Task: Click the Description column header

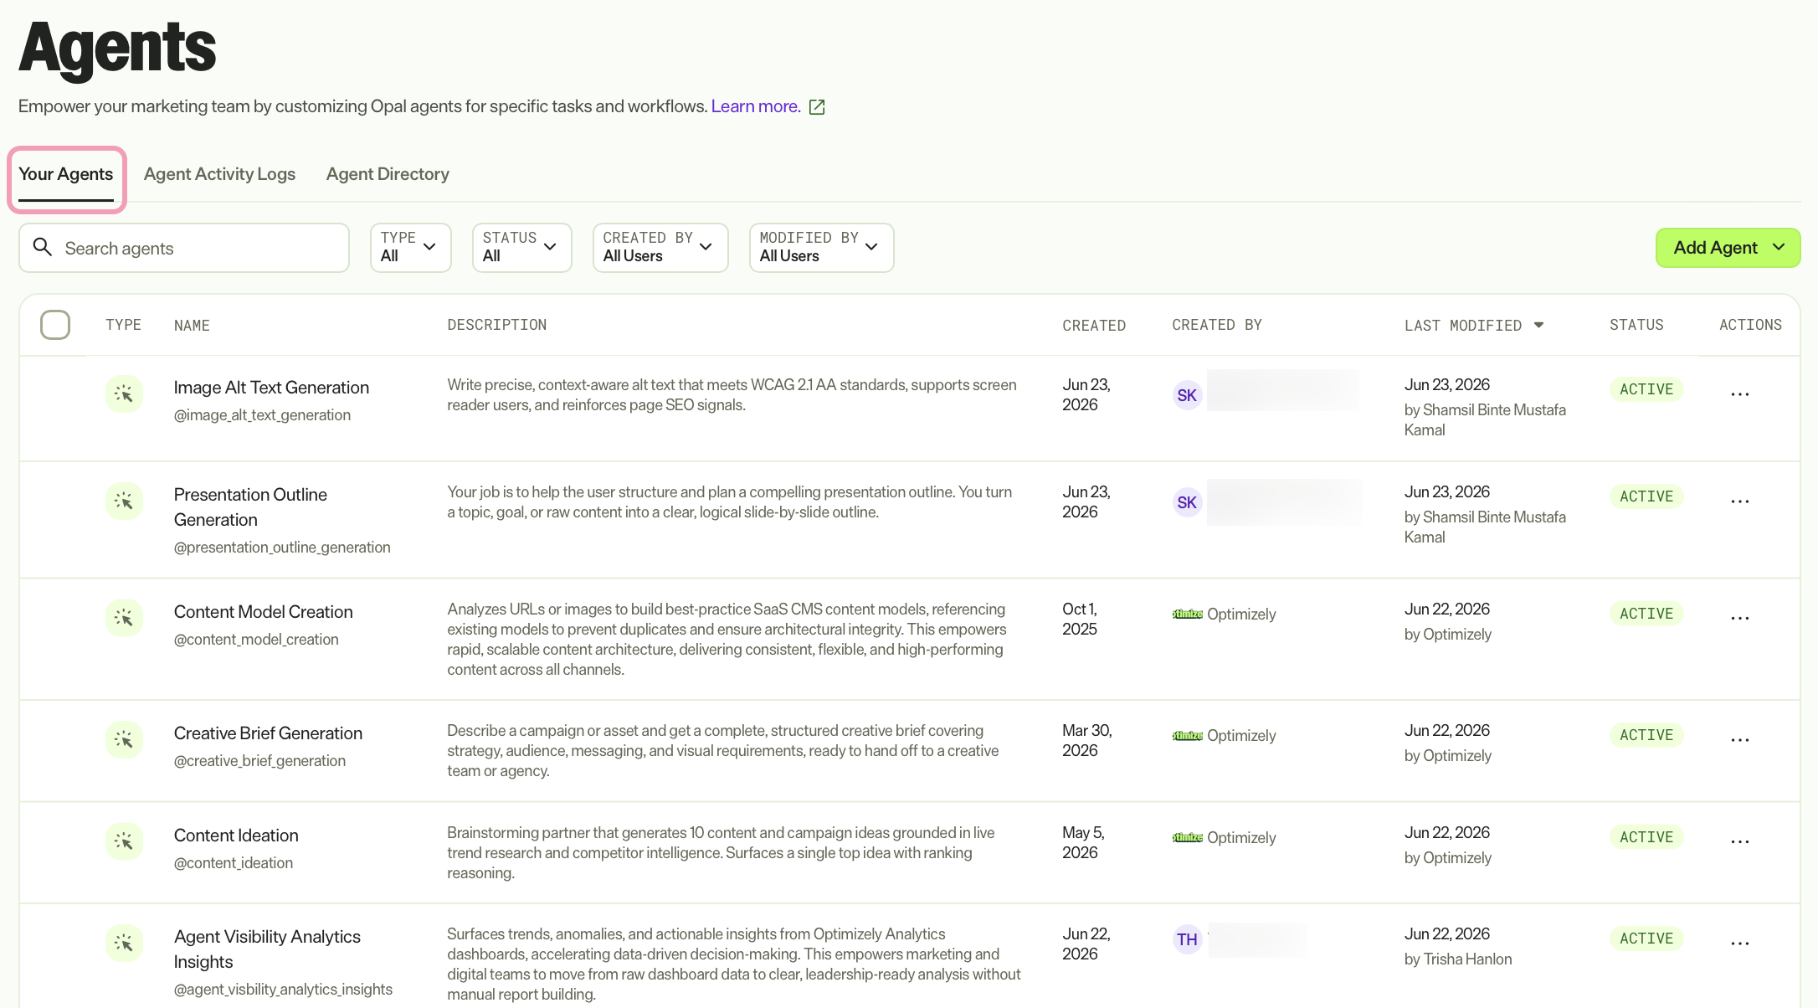Action: pyautogui.click(x=497, y=325)
